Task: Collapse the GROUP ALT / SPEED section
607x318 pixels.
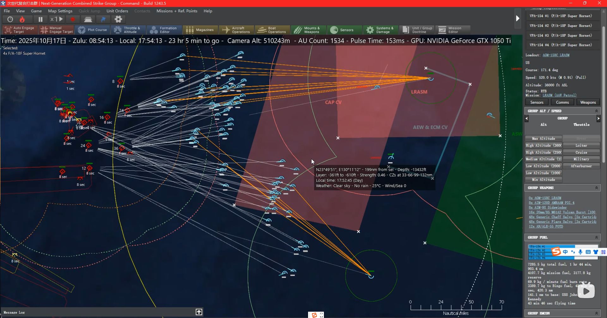Action: pos(596,111)
